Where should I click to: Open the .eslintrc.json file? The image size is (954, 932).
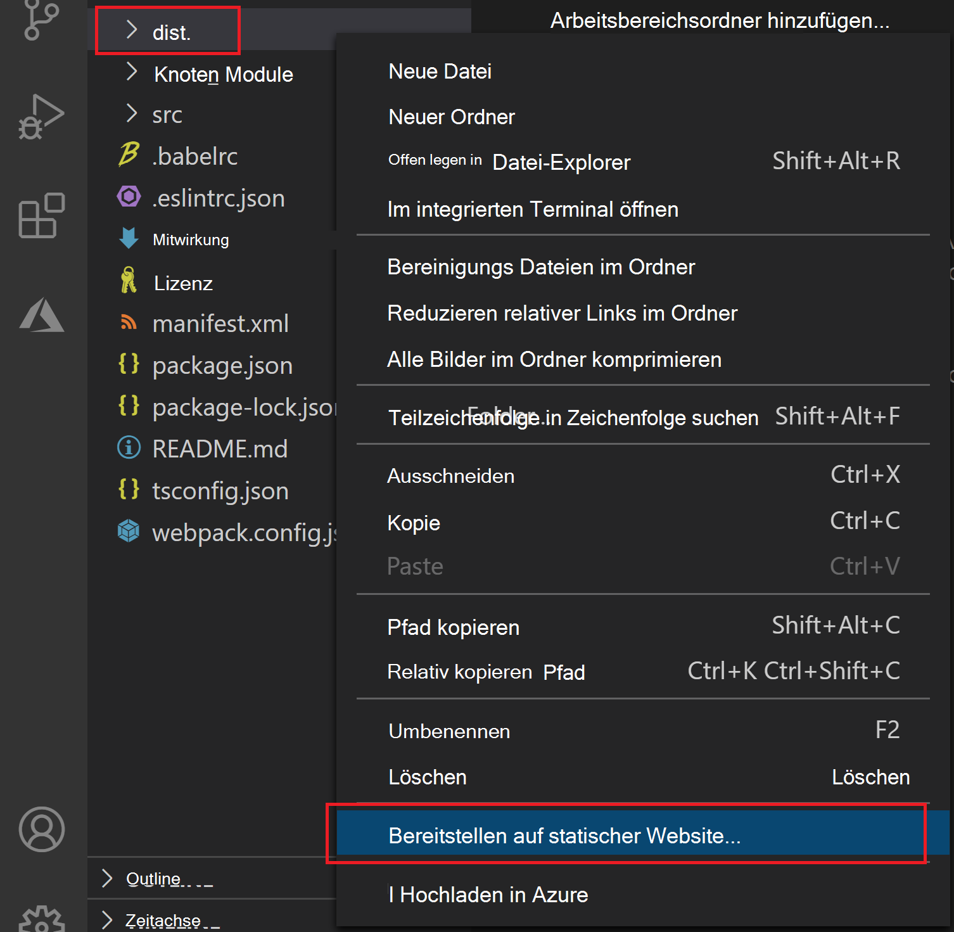pyautogui.click(x=219, y=198)
